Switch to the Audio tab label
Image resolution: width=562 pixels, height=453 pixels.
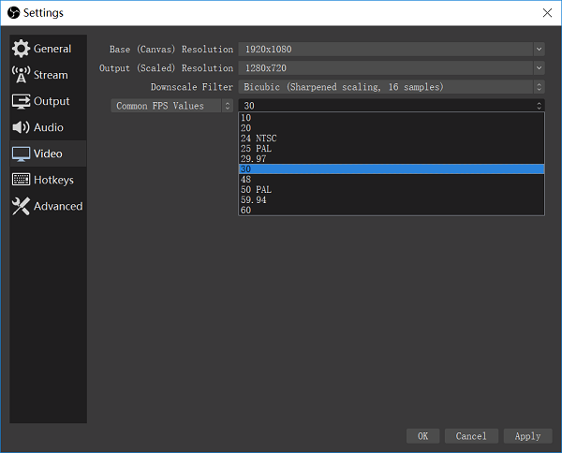(49, 127)
